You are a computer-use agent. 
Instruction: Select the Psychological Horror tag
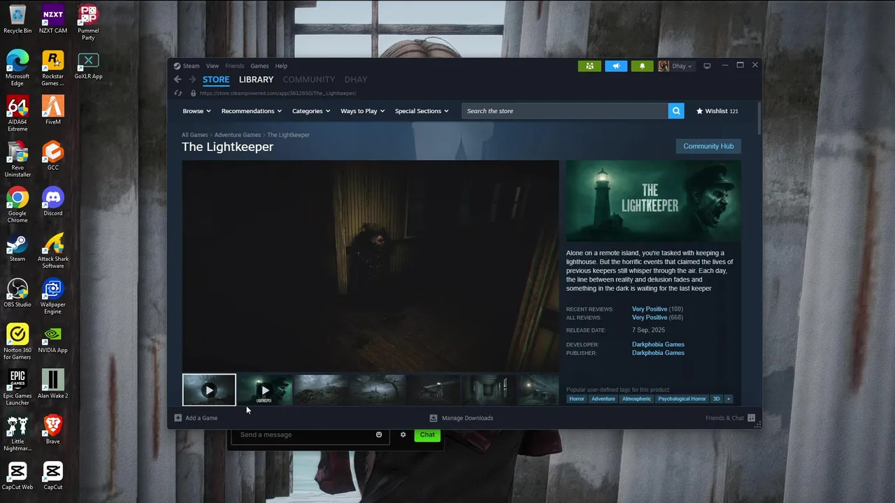(x=682, y=399)
